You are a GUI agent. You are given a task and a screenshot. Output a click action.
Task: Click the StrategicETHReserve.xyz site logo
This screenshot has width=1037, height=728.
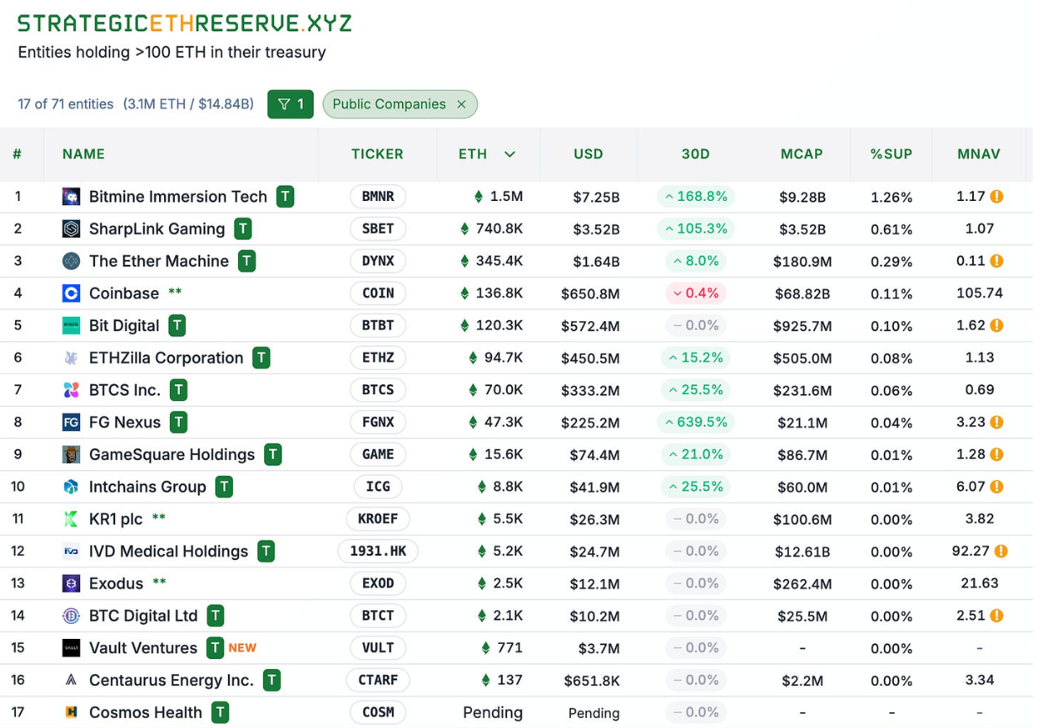coord(185,23)
